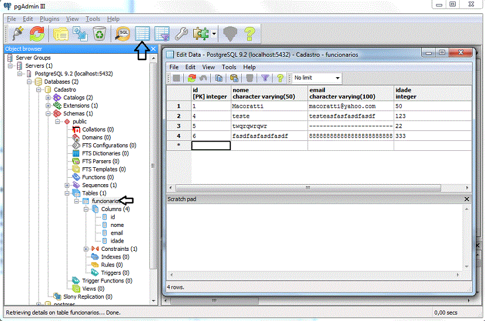Click the data grid horizontal scrollbar
Image resolution: width=485 pixels, height=321 pixels.
pyautogui.click(x=308, y=188)
